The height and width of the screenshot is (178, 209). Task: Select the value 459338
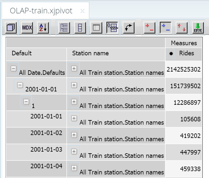tap(190, 169)
